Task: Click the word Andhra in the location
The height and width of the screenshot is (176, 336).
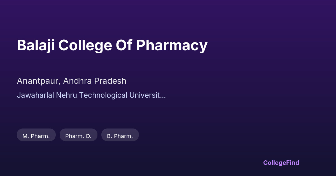Action: [x=77, y=81]
